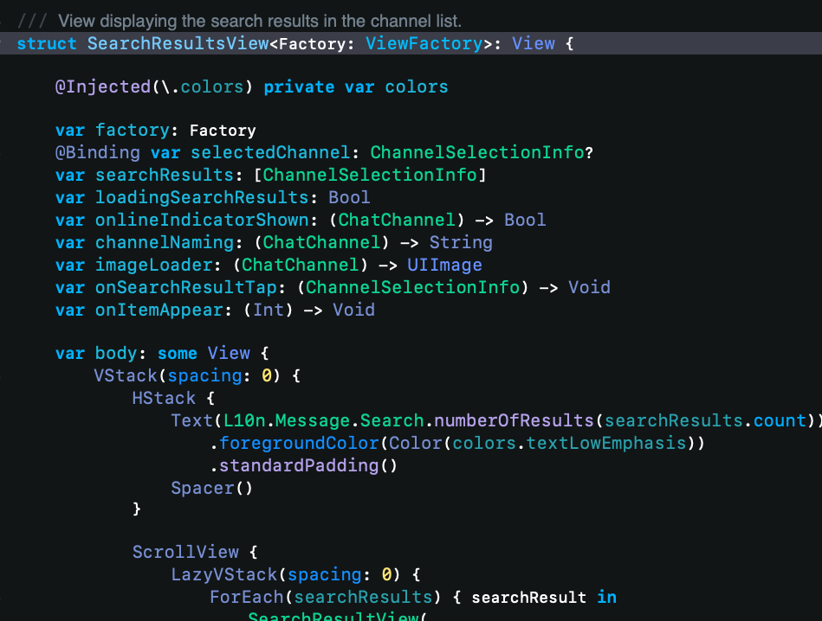
Task: Click the ForEach loop over searchResults
Action: click(248, 597)
